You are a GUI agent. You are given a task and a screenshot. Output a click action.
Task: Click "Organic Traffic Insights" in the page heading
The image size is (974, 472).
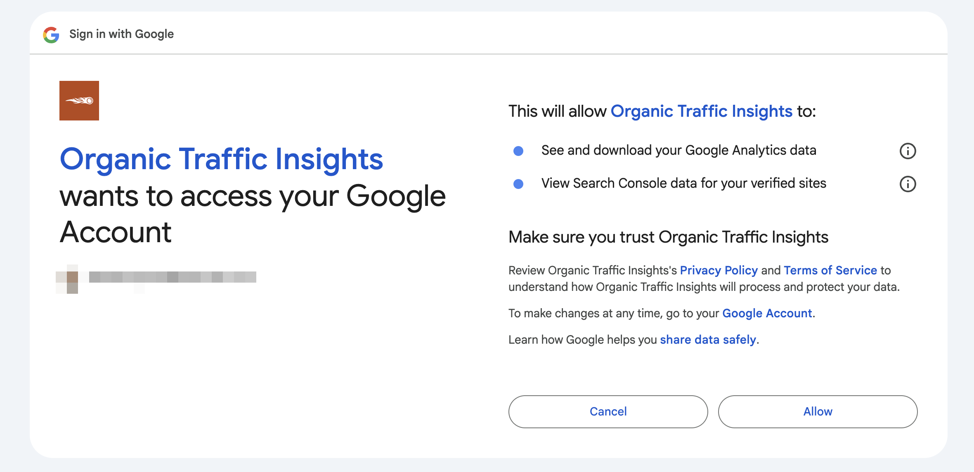[x=221, y=159]
